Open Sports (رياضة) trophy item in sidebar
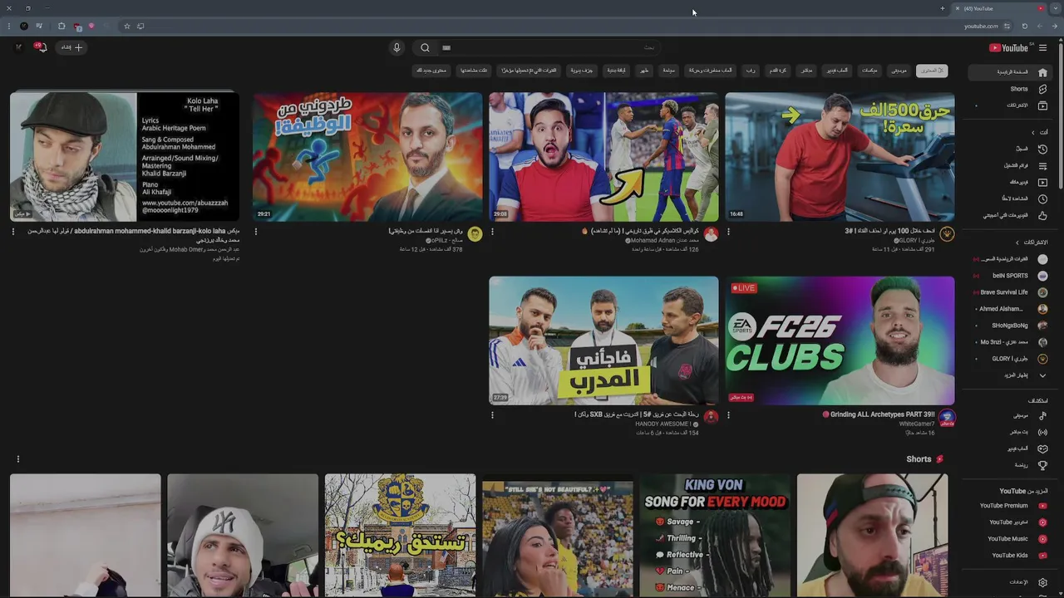Screen dimensions: 1064x598 click(x=1012, y=465)
